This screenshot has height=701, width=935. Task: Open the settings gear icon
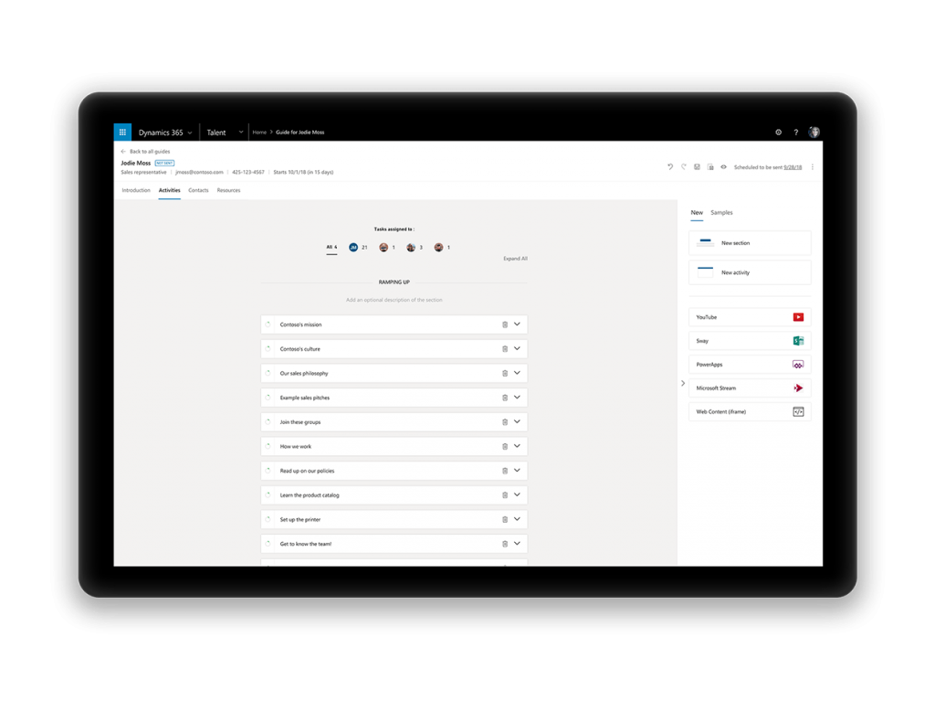(x=778, y=132)
